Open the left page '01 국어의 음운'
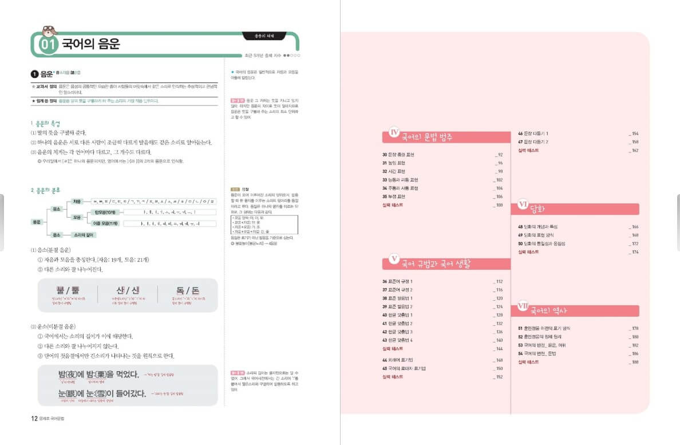The width and height of the screenshot is (680, 445). (x=170, y=222)
